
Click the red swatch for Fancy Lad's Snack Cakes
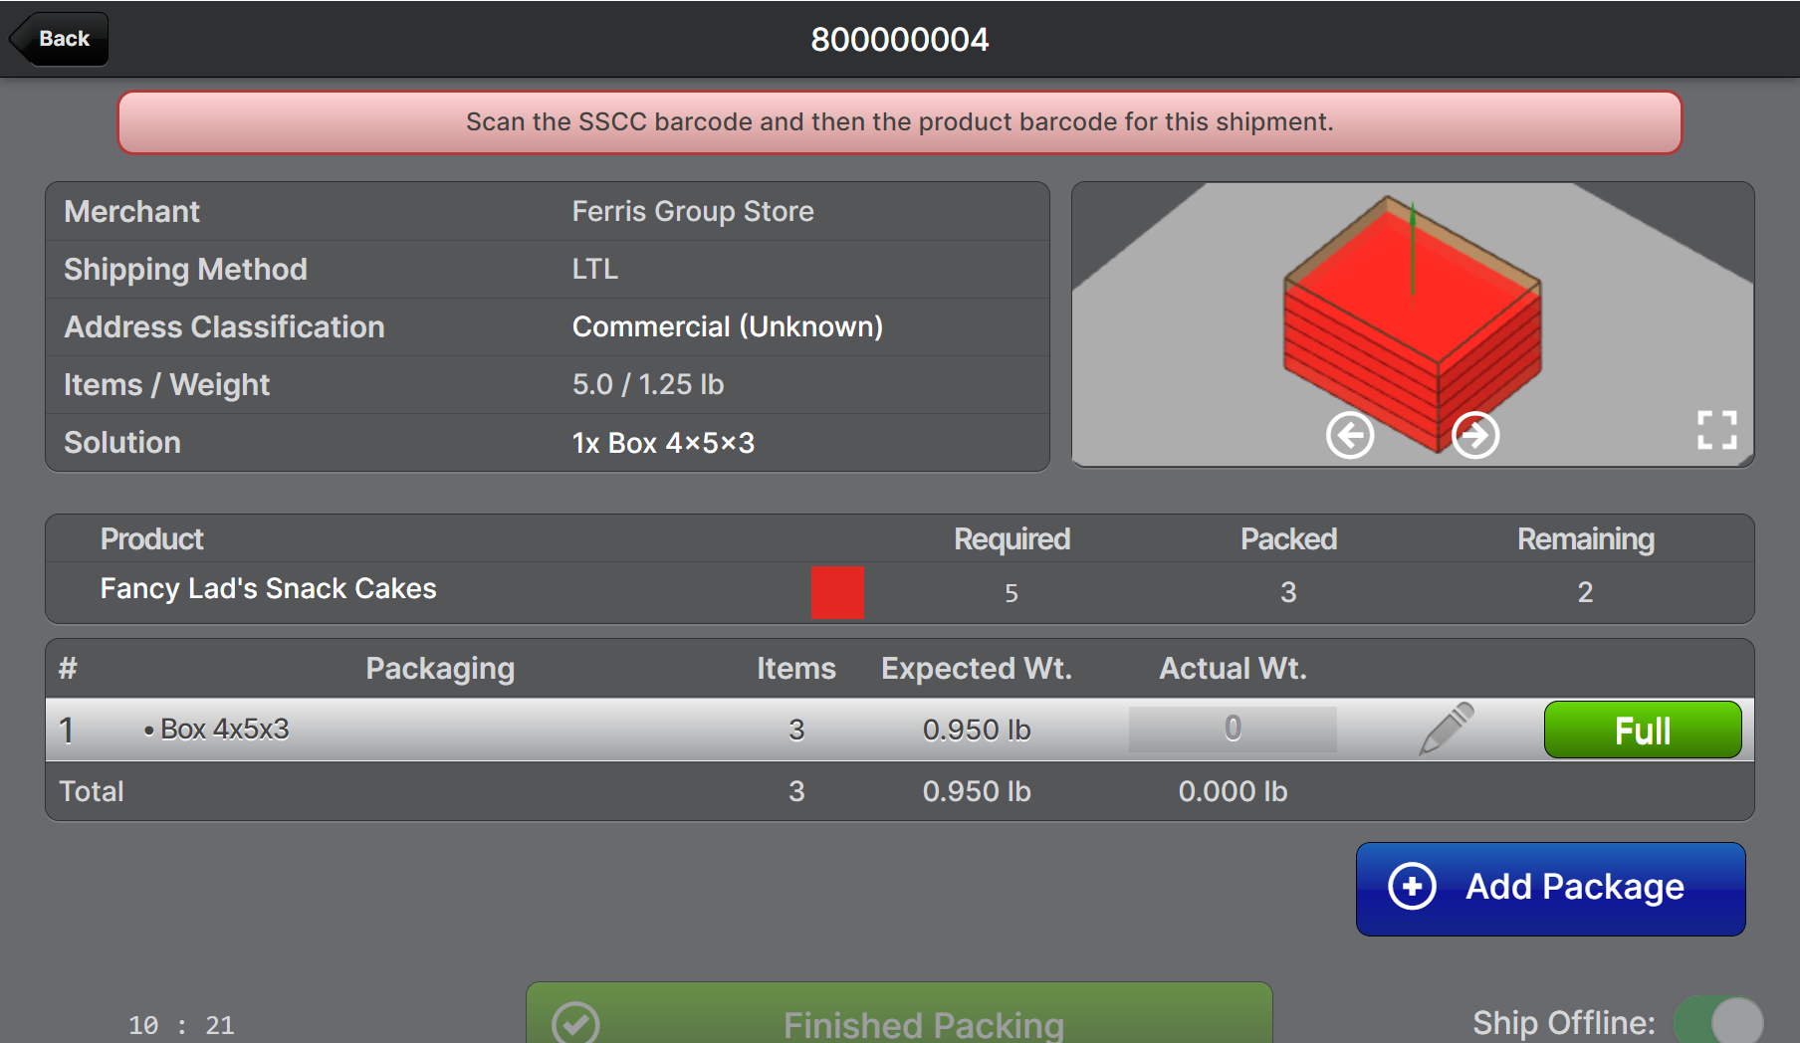pos(837,592)
